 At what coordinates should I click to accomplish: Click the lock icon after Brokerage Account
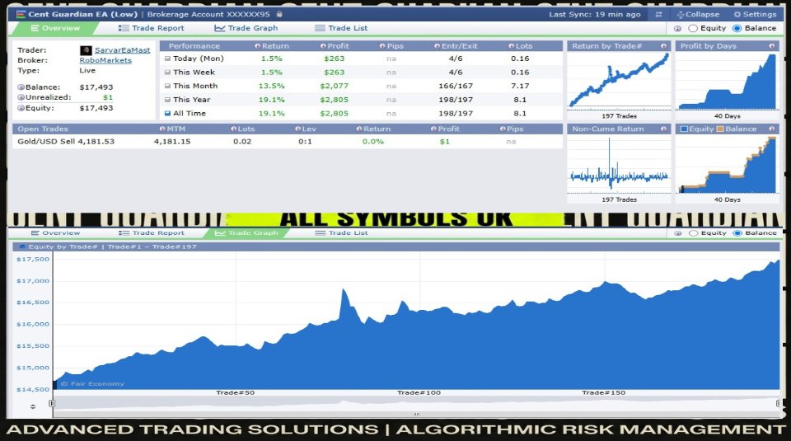point(279,14)
